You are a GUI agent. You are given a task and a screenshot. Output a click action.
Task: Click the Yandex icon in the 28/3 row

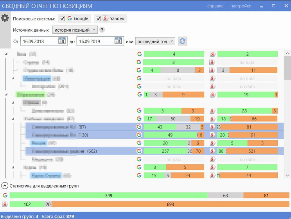(212, 110)
